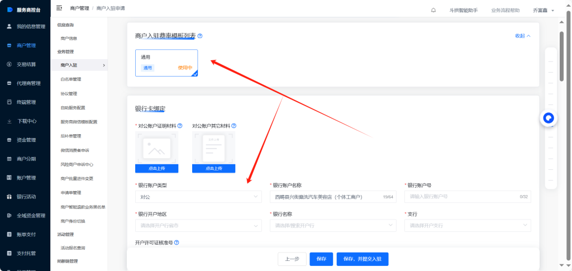Click the 交易结算 yen icon
Viewport: 572px width, 271px height.
pyautogui.click(x=9, y=64)
